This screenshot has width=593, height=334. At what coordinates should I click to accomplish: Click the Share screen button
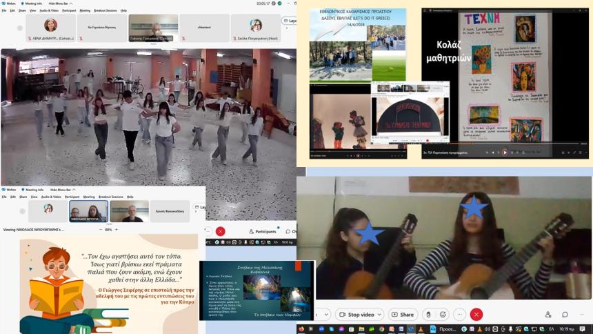(x=403, y=315)
